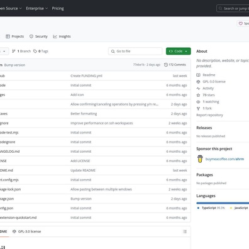
Task: Click Report repository link
Action: click(x=209, y=115)
